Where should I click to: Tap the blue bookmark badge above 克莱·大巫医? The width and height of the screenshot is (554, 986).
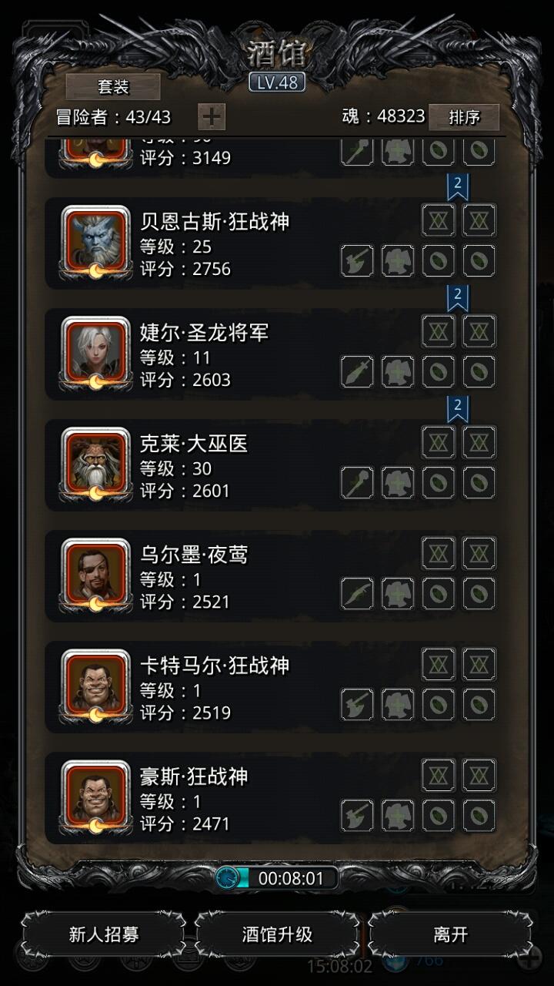click(458, 408)
